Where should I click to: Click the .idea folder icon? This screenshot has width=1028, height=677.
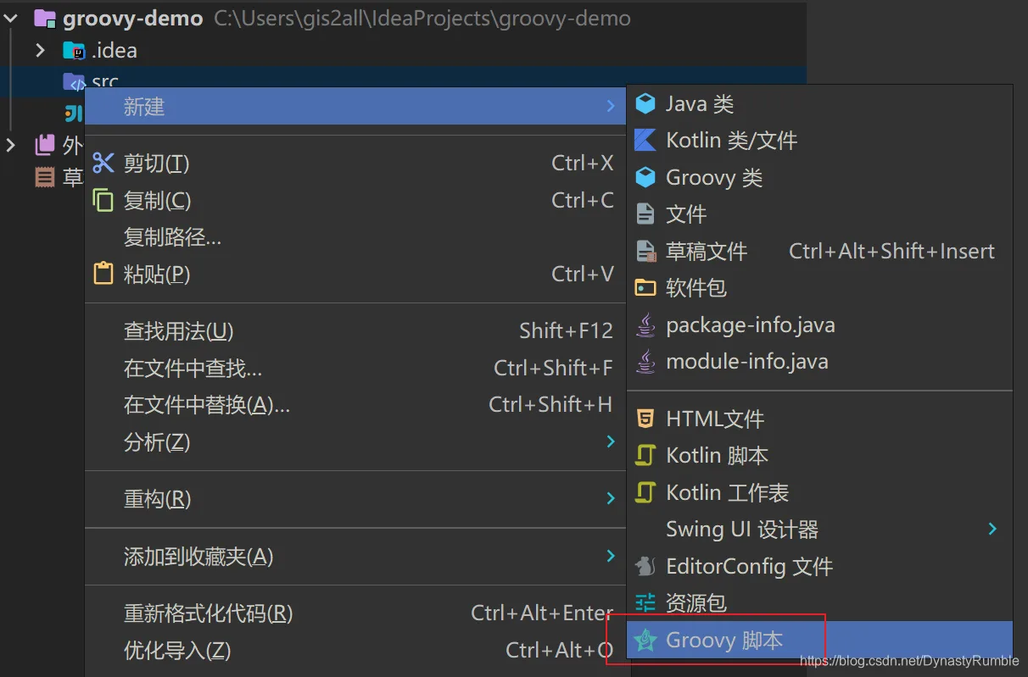pos(75,51)
